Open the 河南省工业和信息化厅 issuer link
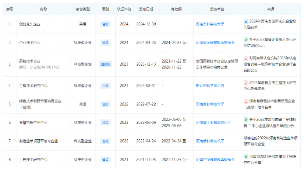 (213, 122)
